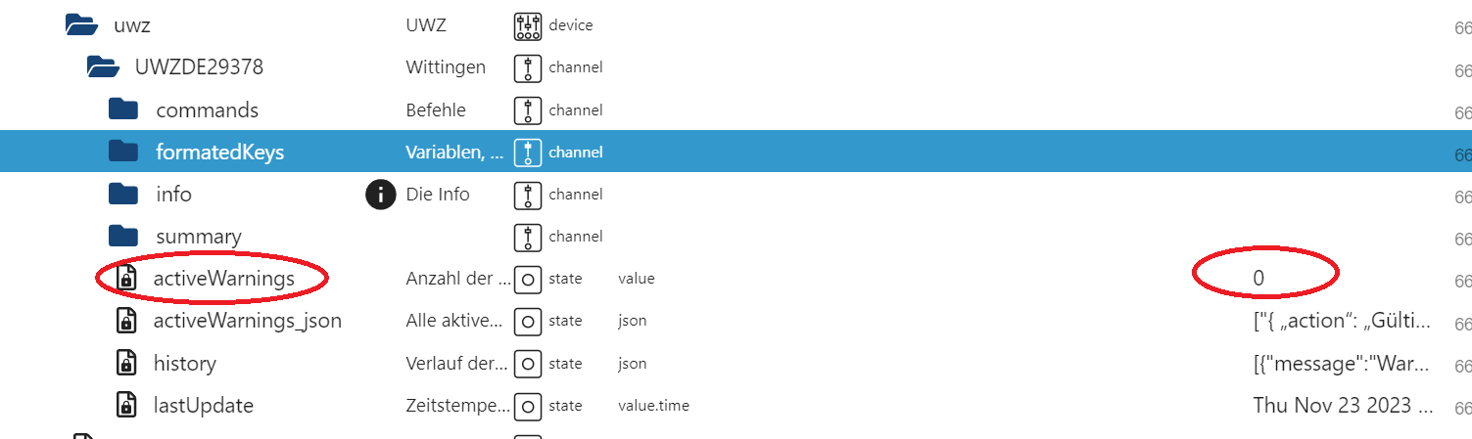
Task: Collapse the UWZDE29378 folder
Action: [x=103, y=67]
